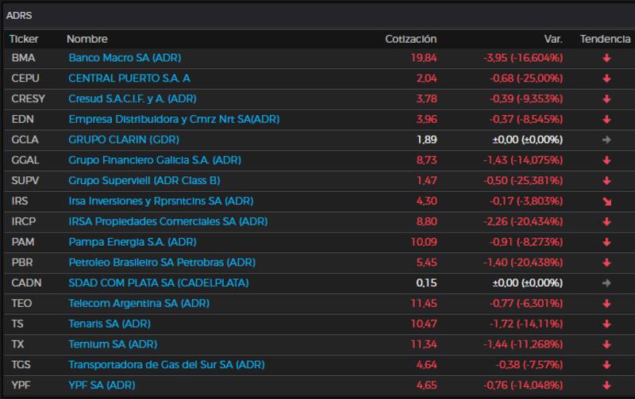Click the Var. column header
Screen dimensions: 635x399
tap(553, 39)
